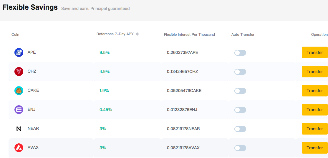Toggle Auto Transfer for NEAR

[240, 129]
